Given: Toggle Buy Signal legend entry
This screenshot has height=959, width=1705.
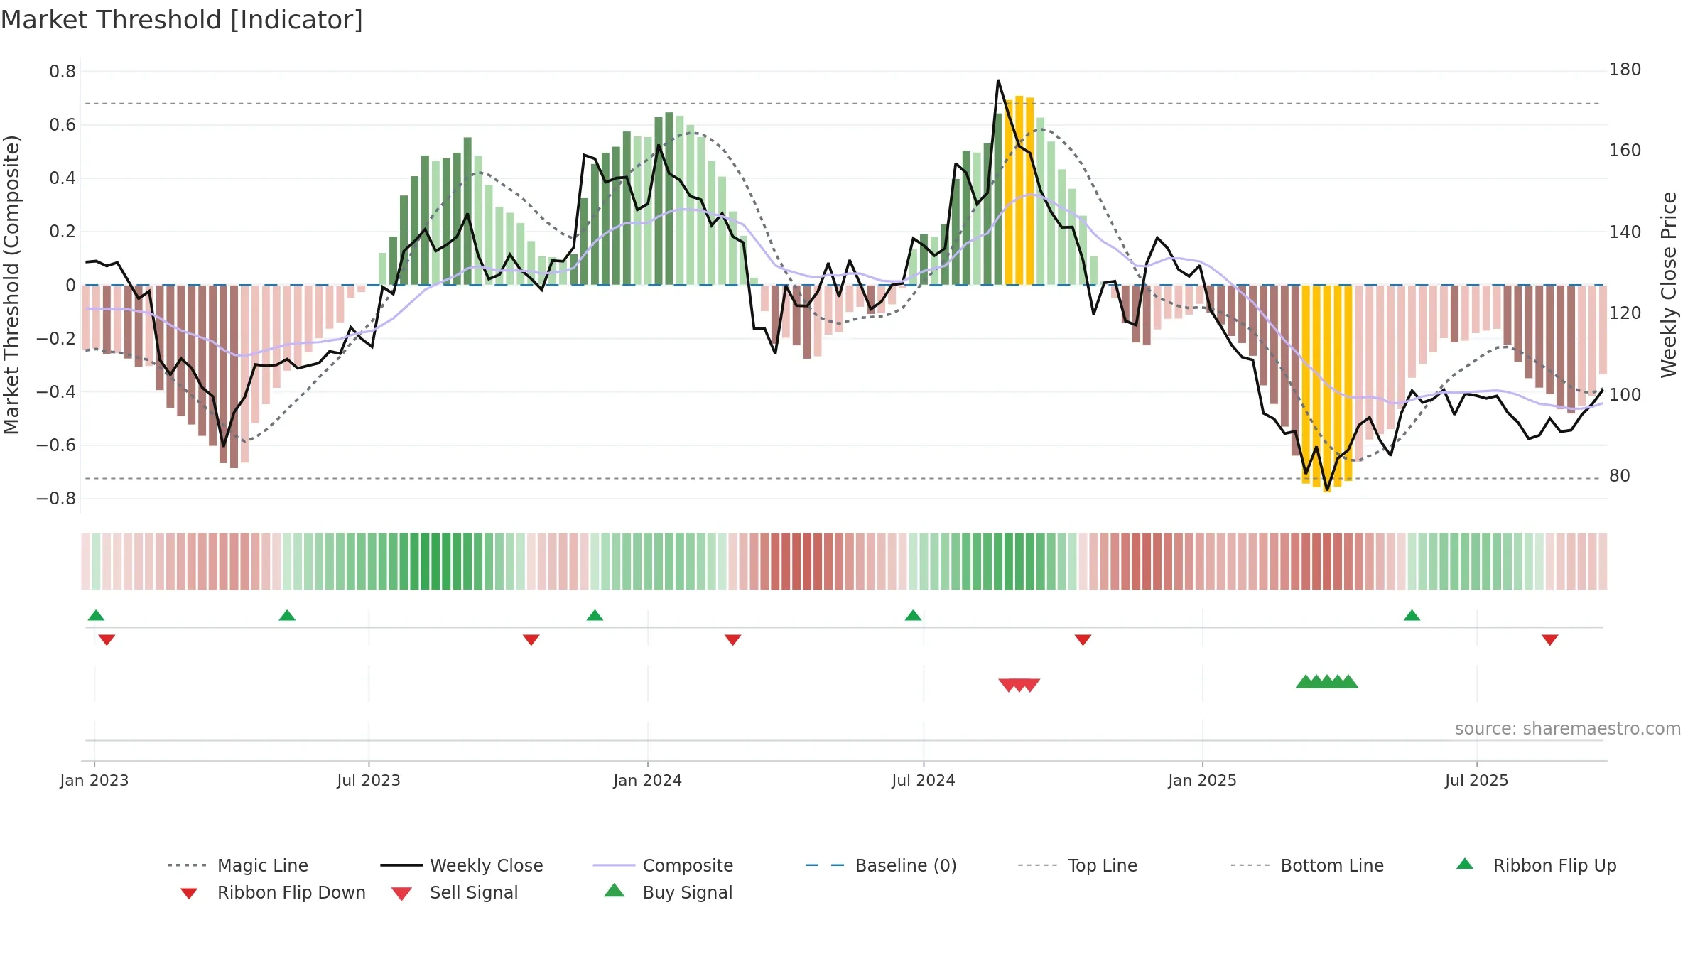Looking at the screenshot, I should click(x=668, y=892).
